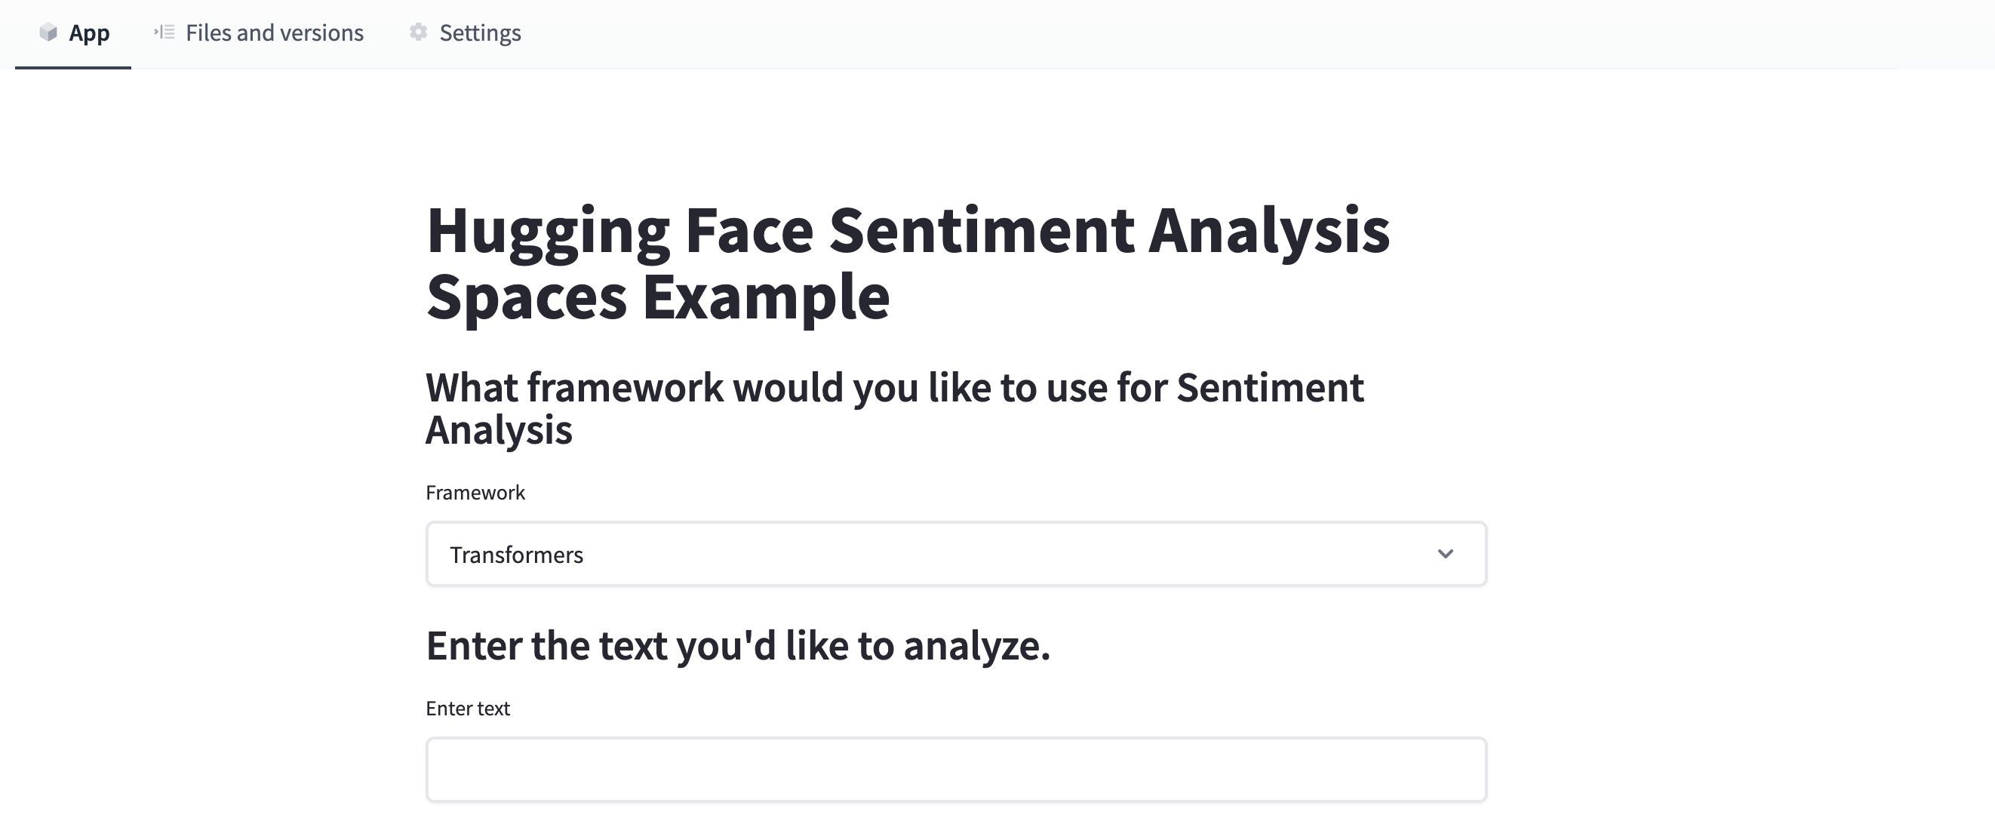This screenshot has width=1995, height=818.
Task: Click the Spaces Example title line
Action: [657, 297]
